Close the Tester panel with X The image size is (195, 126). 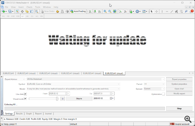click(x=2, y=77)
